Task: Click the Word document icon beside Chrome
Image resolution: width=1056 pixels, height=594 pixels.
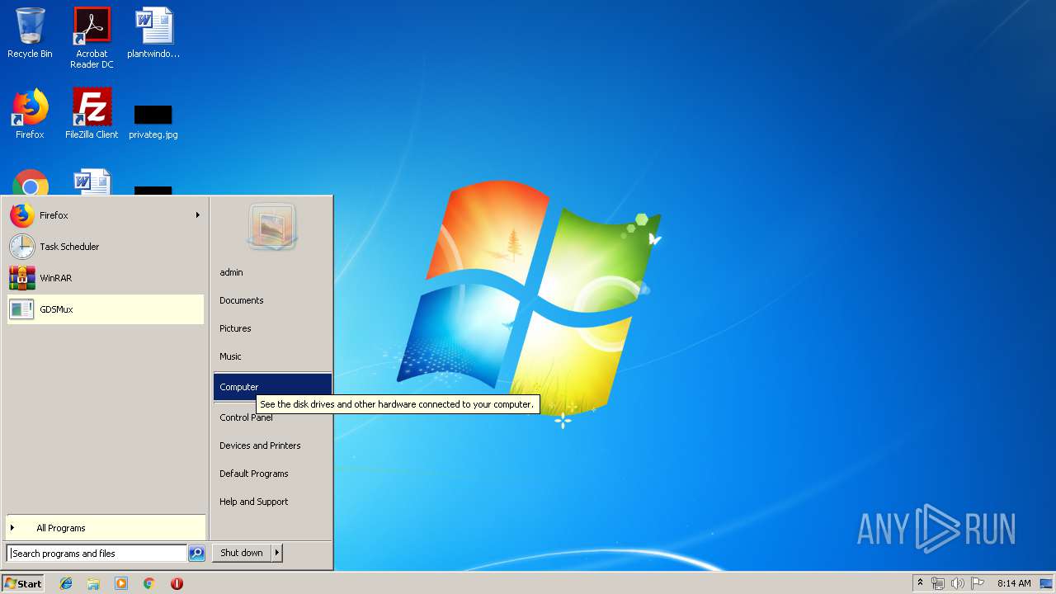Action: (x=92, y=182)
